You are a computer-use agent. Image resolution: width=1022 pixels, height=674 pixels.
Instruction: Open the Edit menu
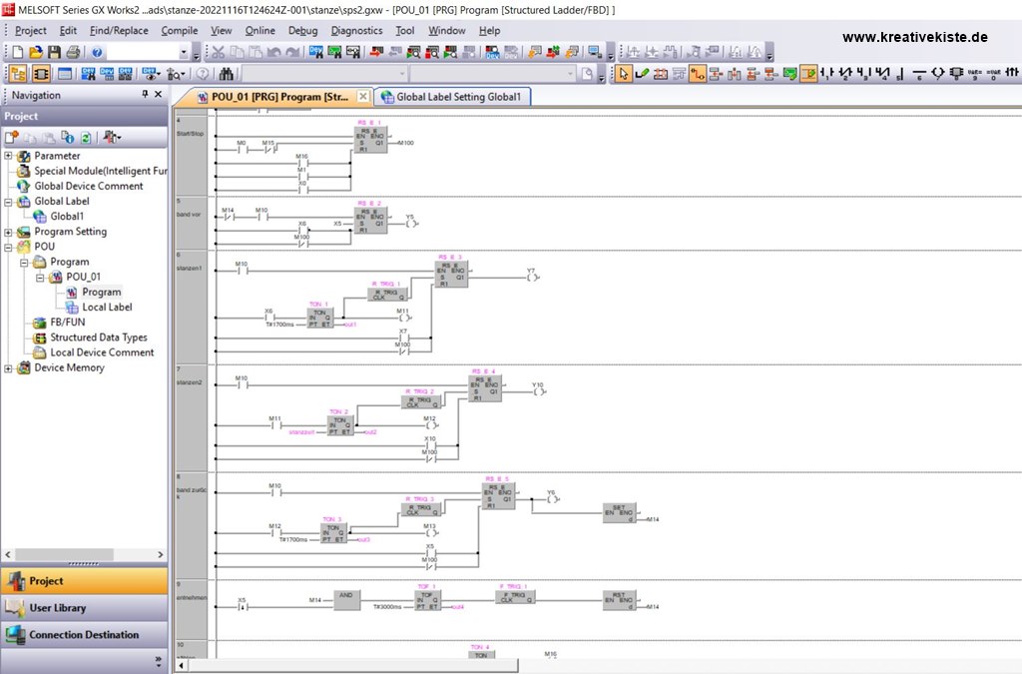[x=68, y=30]
